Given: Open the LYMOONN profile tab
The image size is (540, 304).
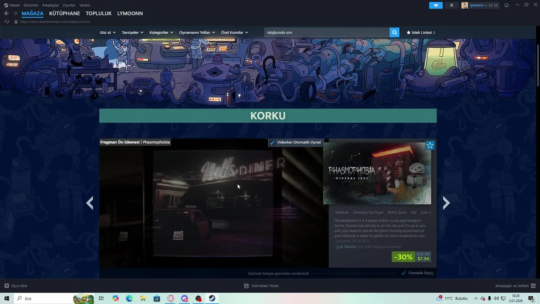Looking at the screenshot, I should tap(130, 14).
